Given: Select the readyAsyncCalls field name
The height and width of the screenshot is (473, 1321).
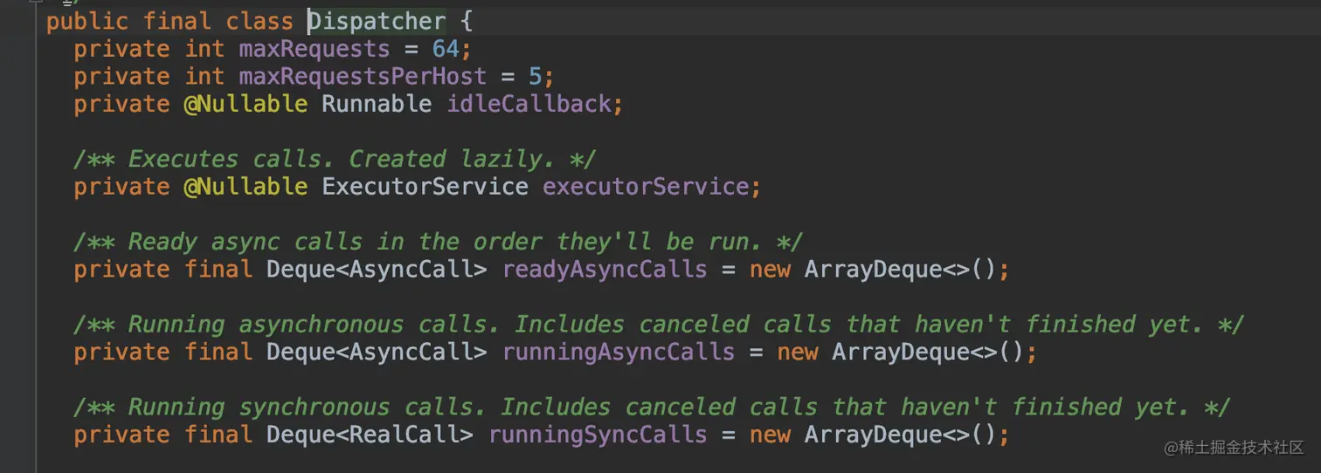Looking at the screenshot, I should [x=605, y=269].
